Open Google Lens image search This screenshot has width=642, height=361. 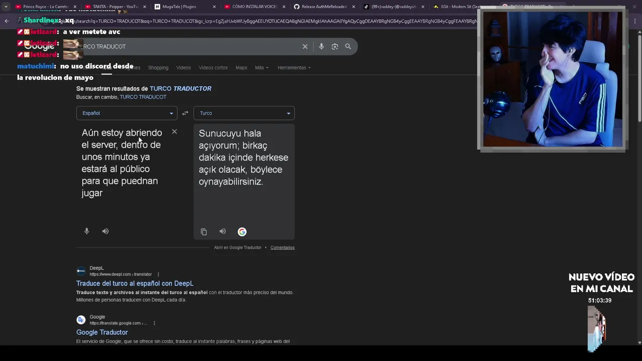point(335,47)
